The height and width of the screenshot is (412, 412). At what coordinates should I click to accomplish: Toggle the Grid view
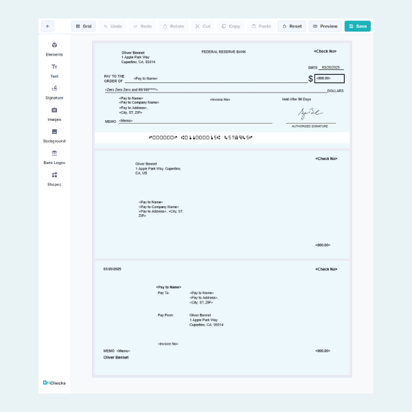point(83,26)
